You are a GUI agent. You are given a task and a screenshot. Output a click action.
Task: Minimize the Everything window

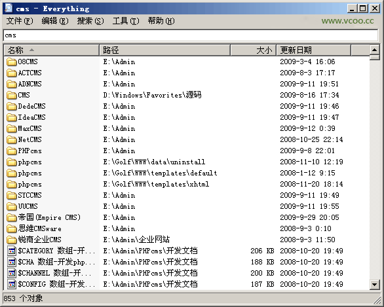[x=352, y=9]
